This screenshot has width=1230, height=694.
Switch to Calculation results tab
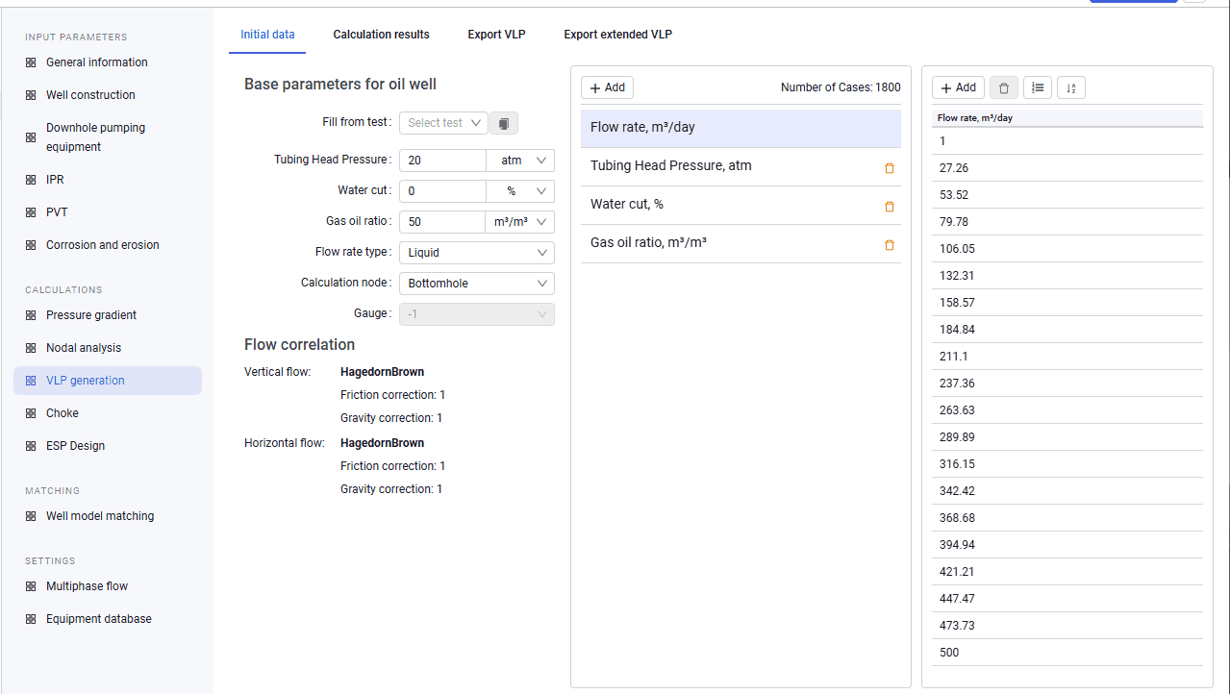click(x=381, y=35)
